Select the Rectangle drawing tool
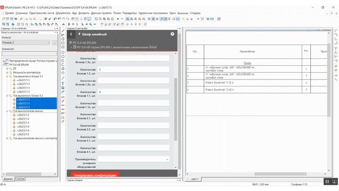Viewport: 339px width, 191px height. coord(63,43)
